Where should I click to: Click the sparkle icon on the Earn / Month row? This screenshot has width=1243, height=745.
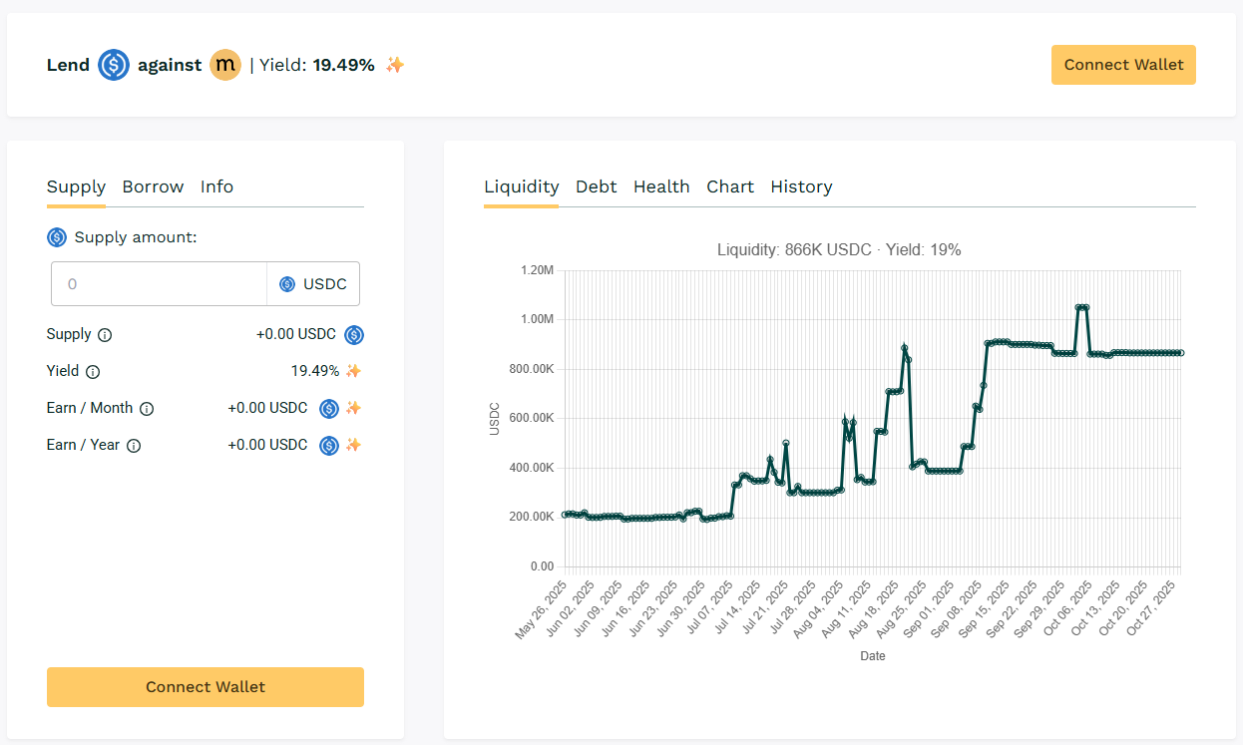355,408
